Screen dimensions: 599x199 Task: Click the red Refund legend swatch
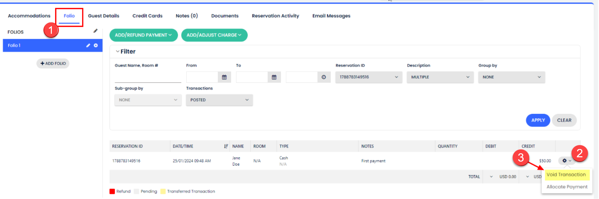click(112, 191)
